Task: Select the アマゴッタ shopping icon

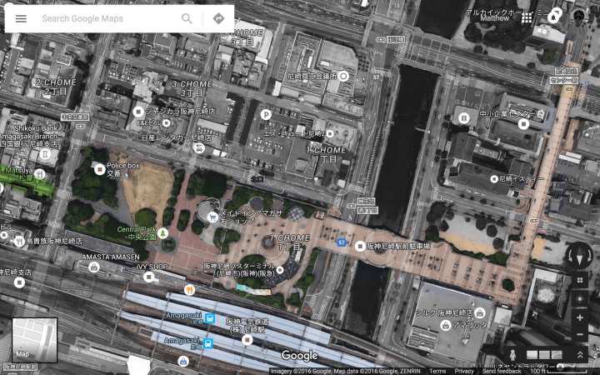Action: 445,326
